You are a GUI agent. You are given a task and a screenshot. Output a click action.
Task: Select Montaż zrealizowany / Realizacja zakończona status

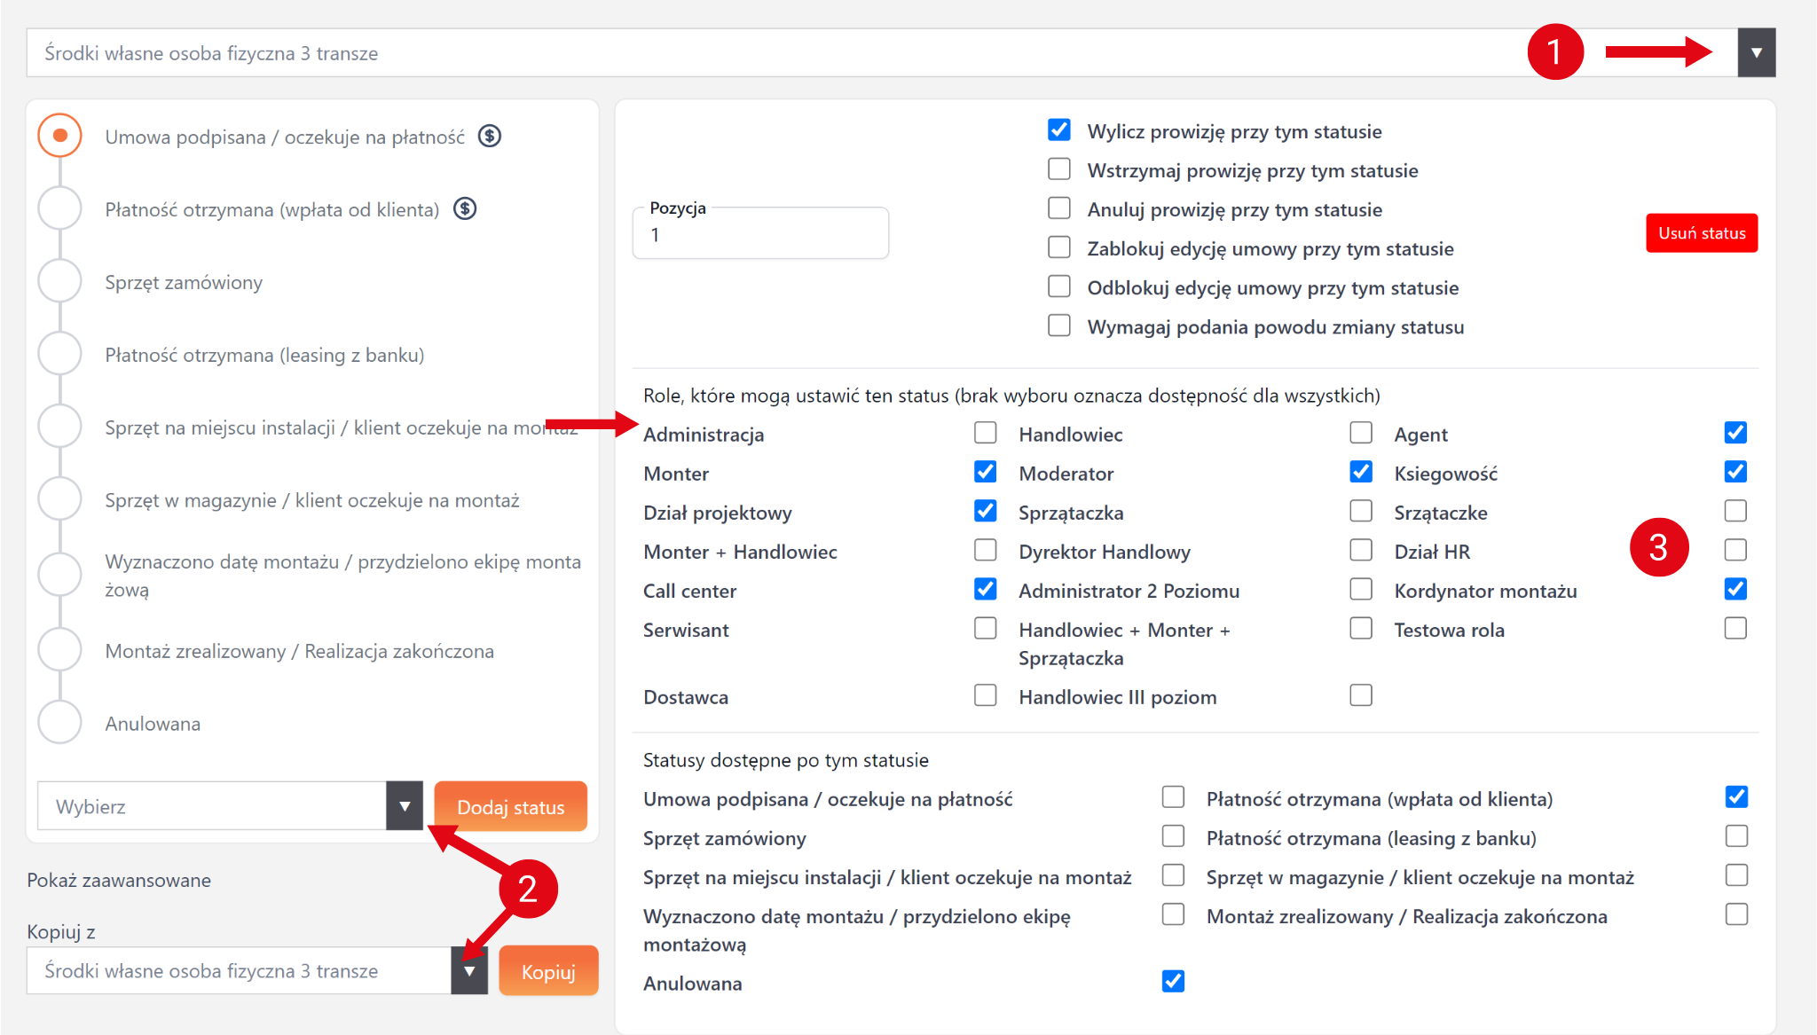coord(60,650)
